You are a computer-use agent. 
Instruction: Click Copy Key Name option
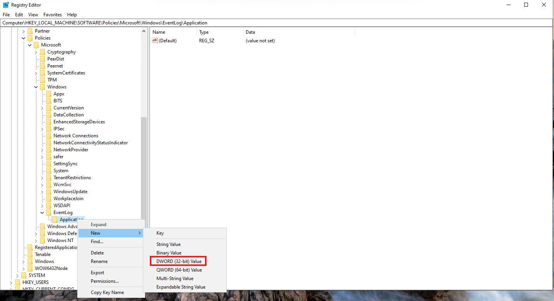[107, 292]
